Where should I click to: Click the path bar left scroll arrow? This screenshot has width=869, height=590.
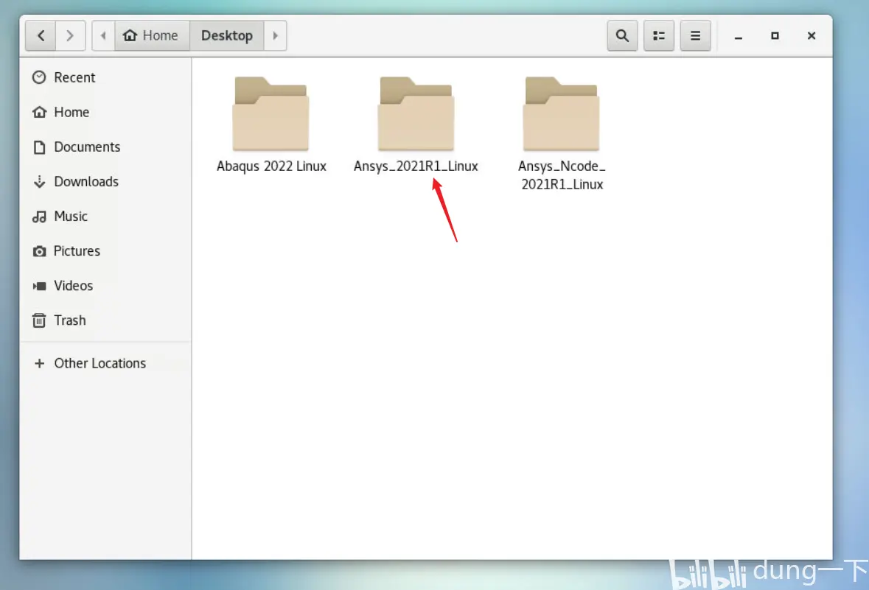click(103, 35)
